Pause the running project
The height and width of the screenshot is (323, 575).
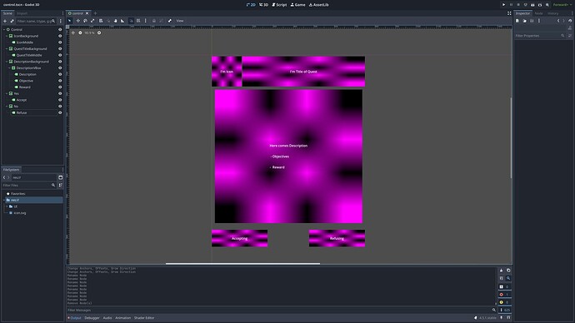[511, 5]
